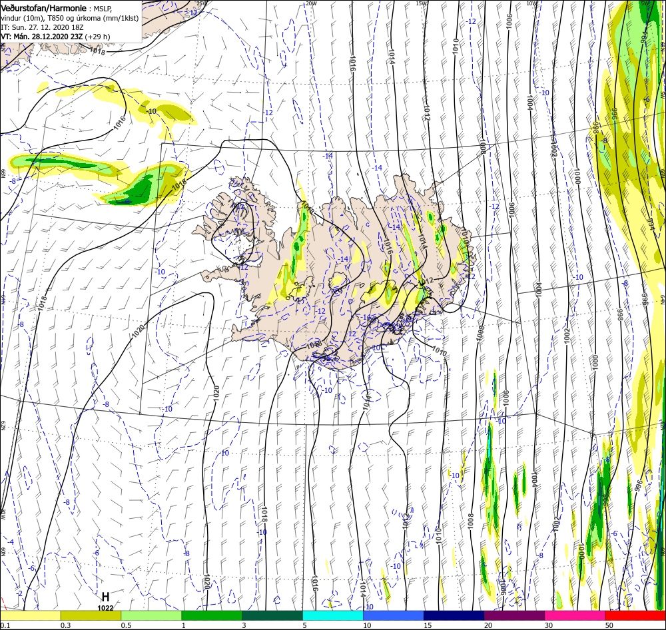Viewport: 666px width, 630px height.
Task: Select the green 1–3 mm legend swatch
Action: click(x=212, y=616)
